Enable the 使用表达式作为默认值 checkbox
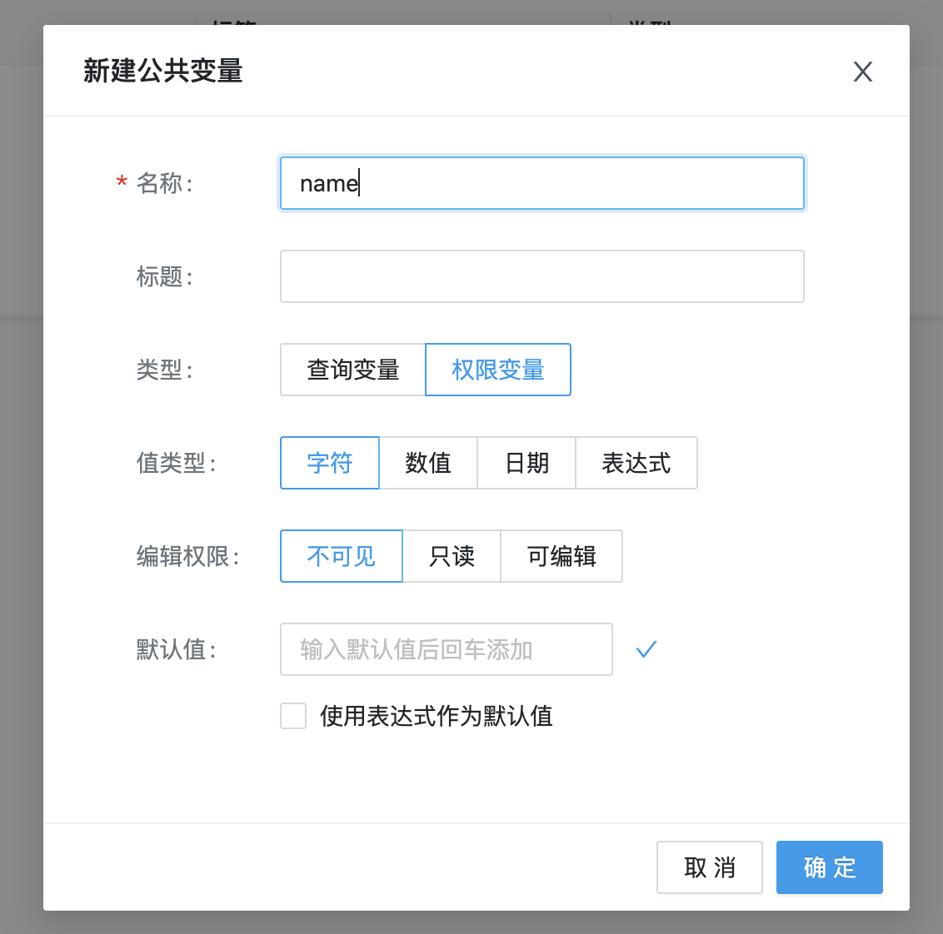The width and height of the screenshot is (943, 934). [293, 716]
